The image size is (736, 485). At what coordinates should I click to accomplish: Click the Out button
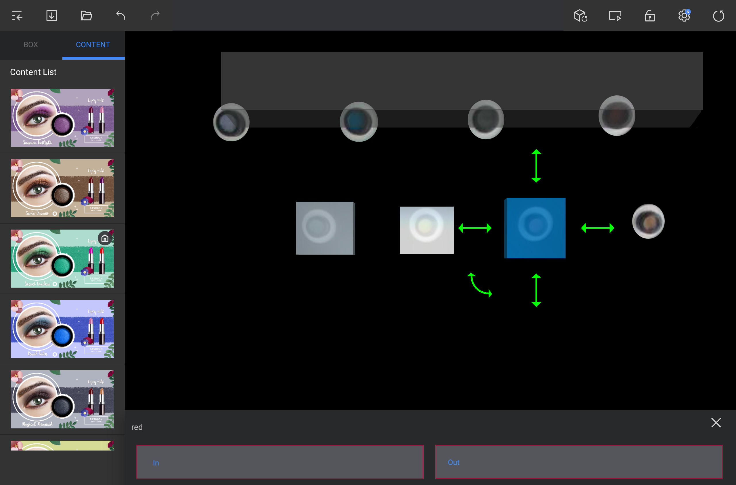[x=579, y=462]
